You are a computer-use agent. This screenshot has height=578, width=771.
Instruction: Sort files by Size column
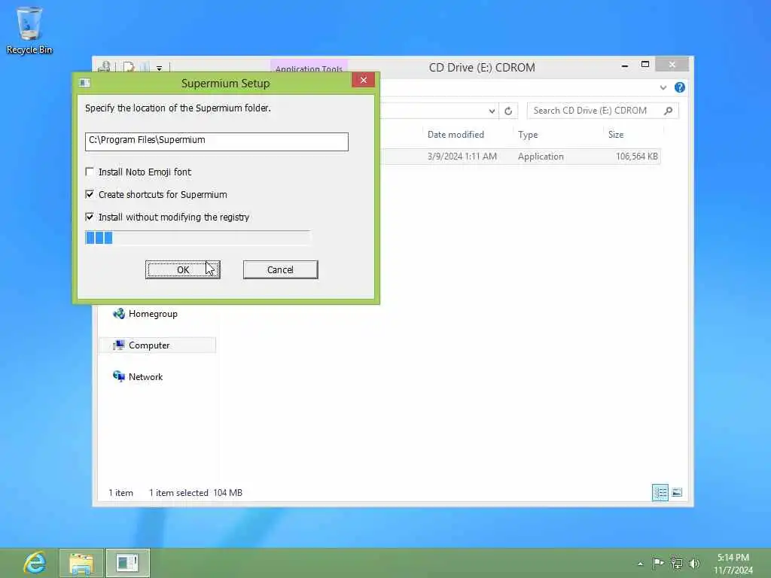click(616, 135)
